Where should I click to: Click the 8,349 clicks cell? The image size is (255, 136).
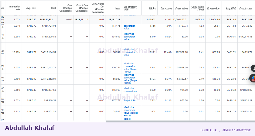[153, 37]
